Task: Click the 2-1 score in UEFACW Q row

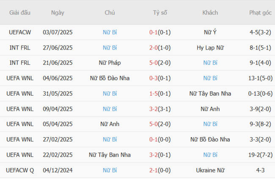Action: click(154, 170)
